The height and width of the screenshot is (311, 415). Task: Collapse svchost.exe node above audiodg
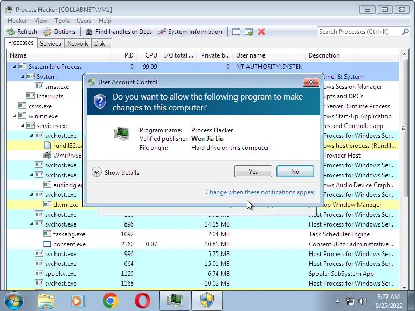pos(31,175)
